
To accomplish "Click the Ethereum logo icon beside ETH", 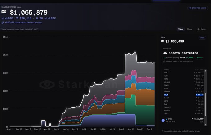I will [x=163, y=120].
